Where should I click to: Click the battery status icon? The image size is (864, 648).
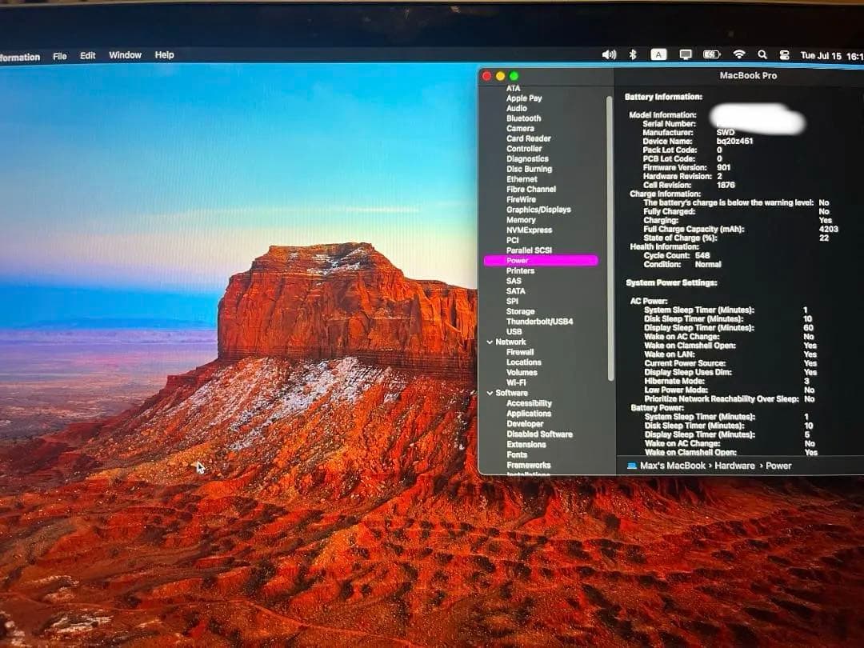pyautogui.click(x=710, y=54)
